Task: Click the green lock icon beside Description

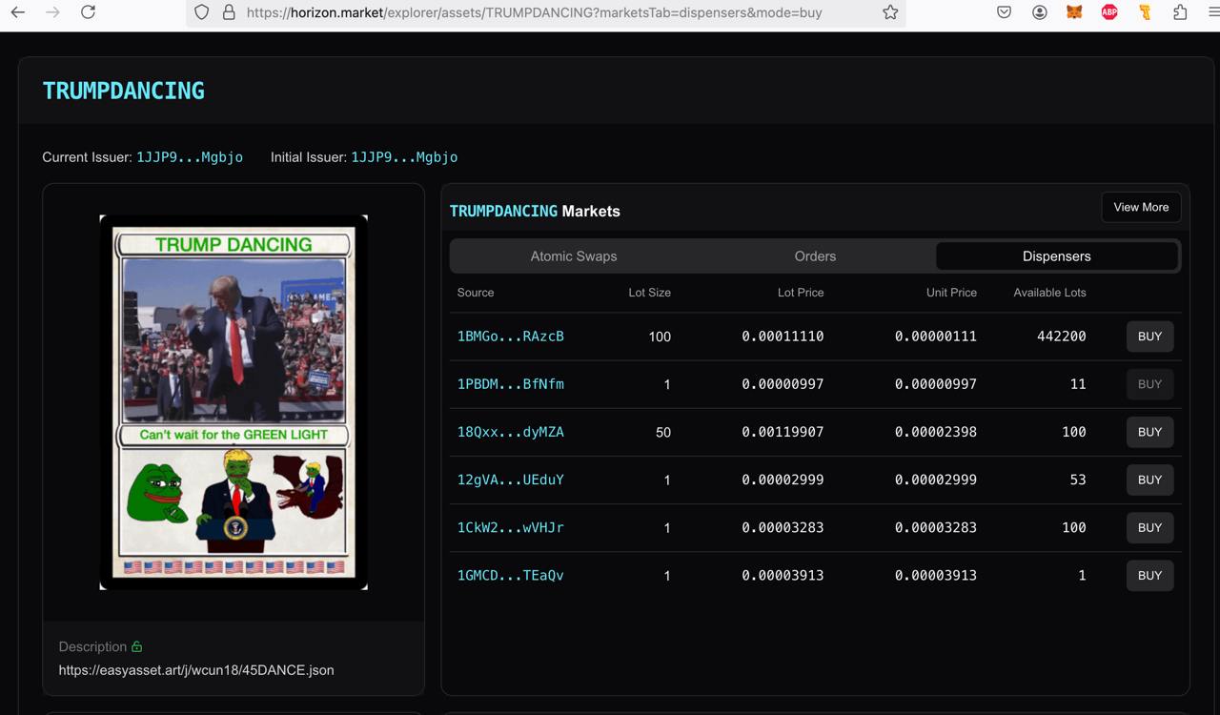Action: (136, 646)
